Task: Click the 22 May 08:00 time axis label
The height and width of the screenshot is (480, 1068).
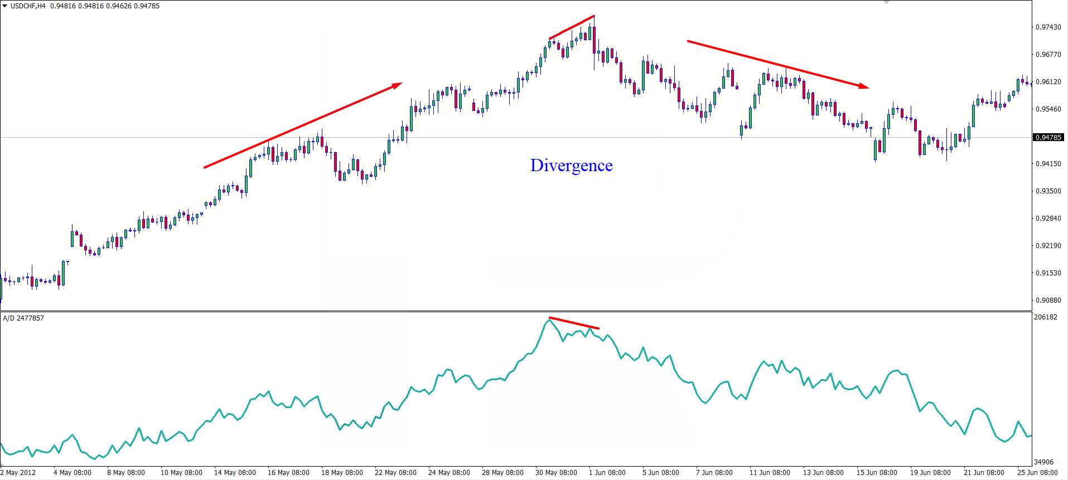Action: click(395, 473)
